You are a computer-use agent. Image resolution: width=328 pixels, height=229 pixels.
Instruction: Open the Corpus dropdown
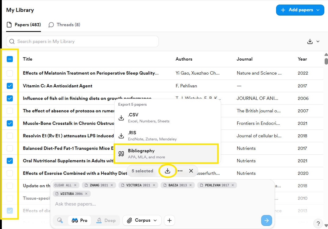coord(142,220)
